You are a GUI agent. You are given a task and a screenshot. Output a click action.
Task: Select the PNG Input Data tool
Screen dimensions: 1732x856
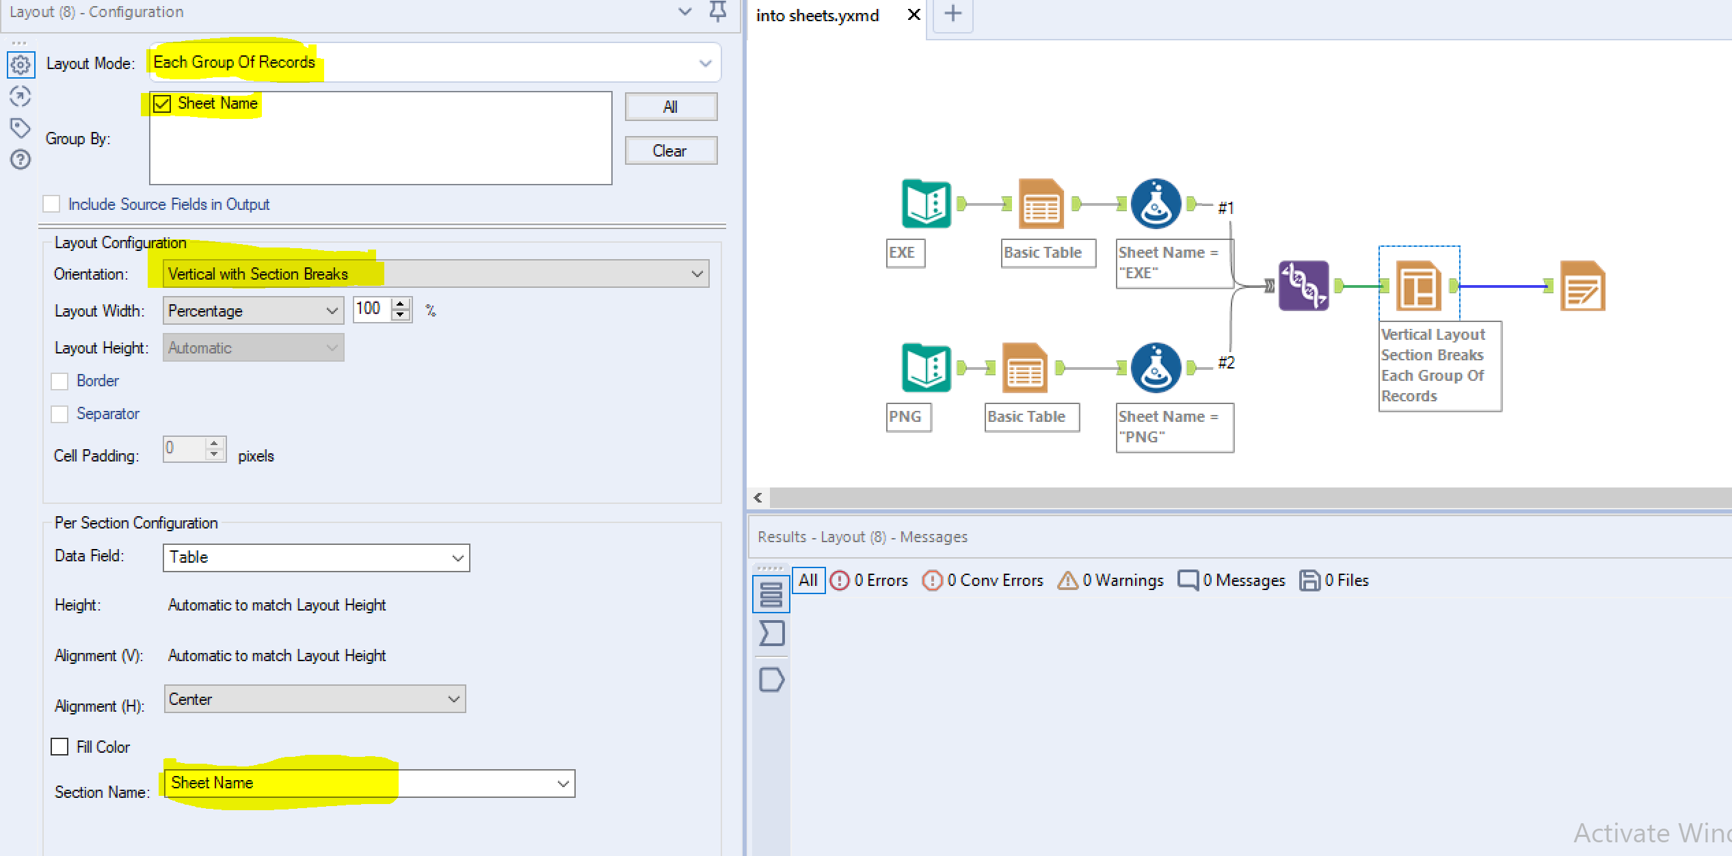(x=926, y=368)
